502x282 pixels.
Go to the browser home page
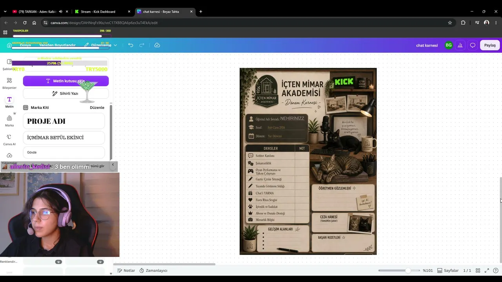[x=34, y=23]
